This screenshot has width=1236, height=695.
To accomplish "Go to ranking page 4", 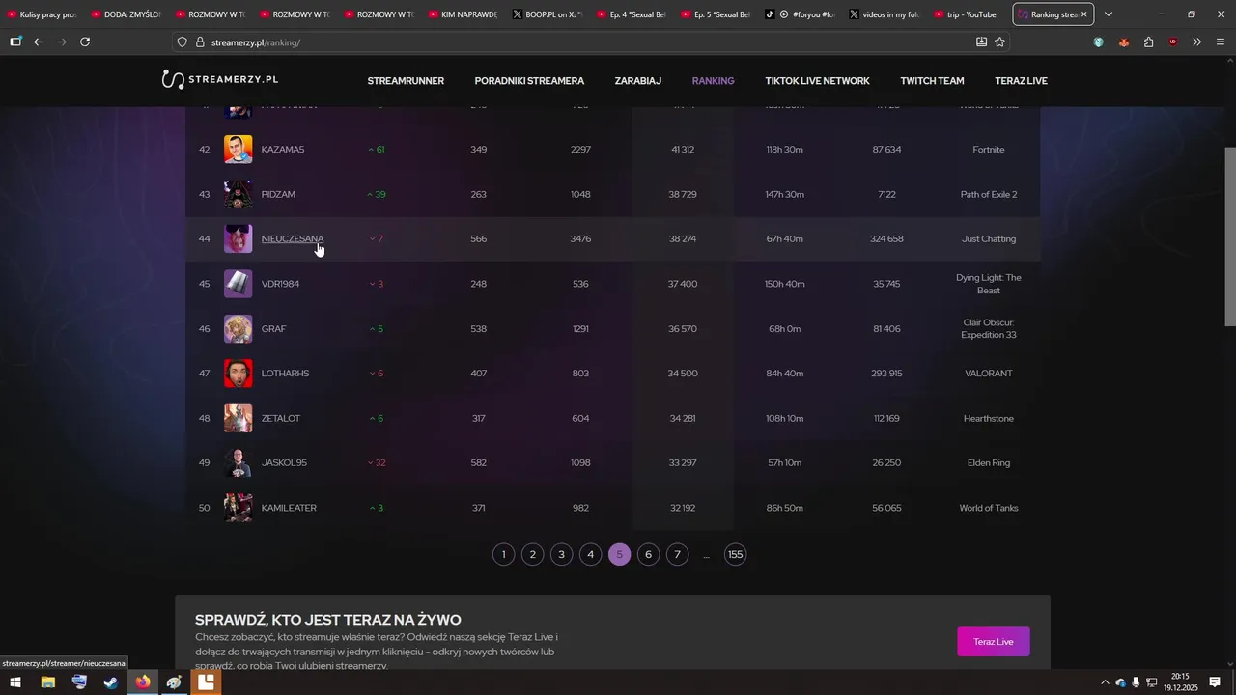I will pos(590,554).
